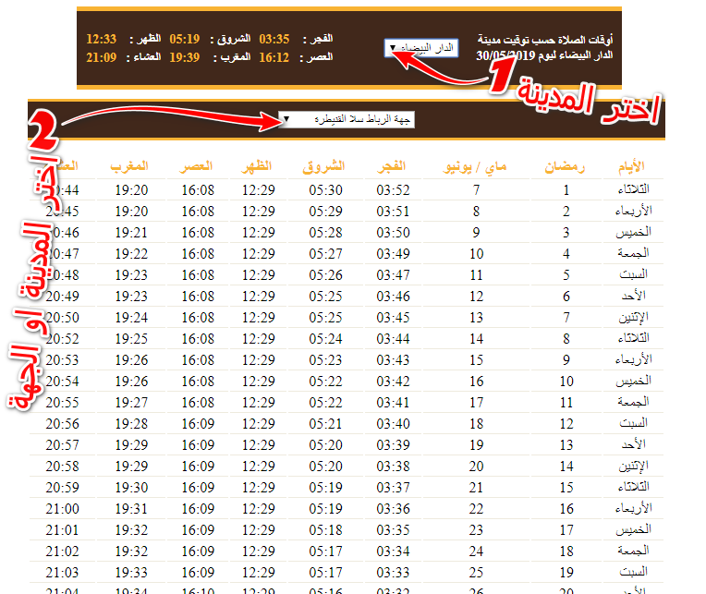Click the sunrise time 05:23 cell
This screenshot has width=706, height=594.
point(325,360)
